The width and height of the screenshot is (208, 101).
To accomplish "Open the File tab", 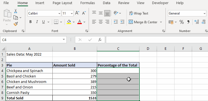I will 6,3.
